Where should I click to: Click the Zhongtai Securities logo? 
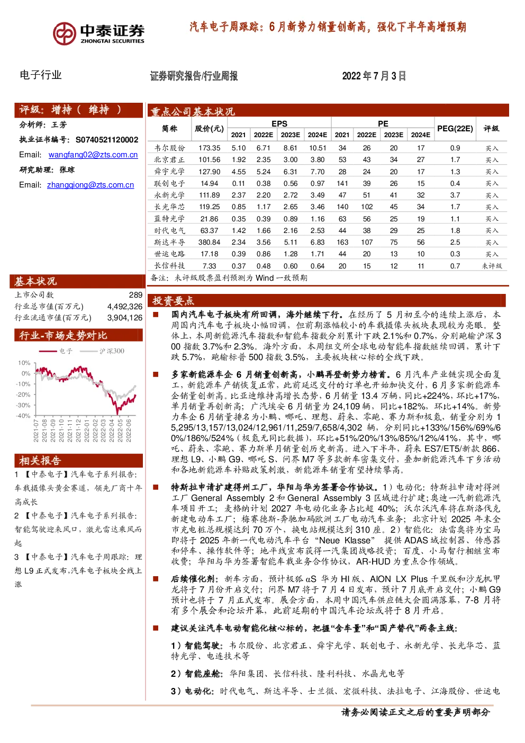pyautogui.click(x=98, y=34)
